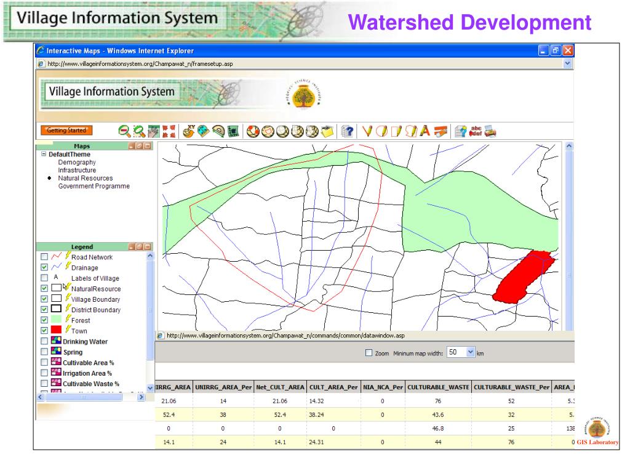Minimize the Legend panel
This screenshot has width=630, height=473.
click(132, 246)
